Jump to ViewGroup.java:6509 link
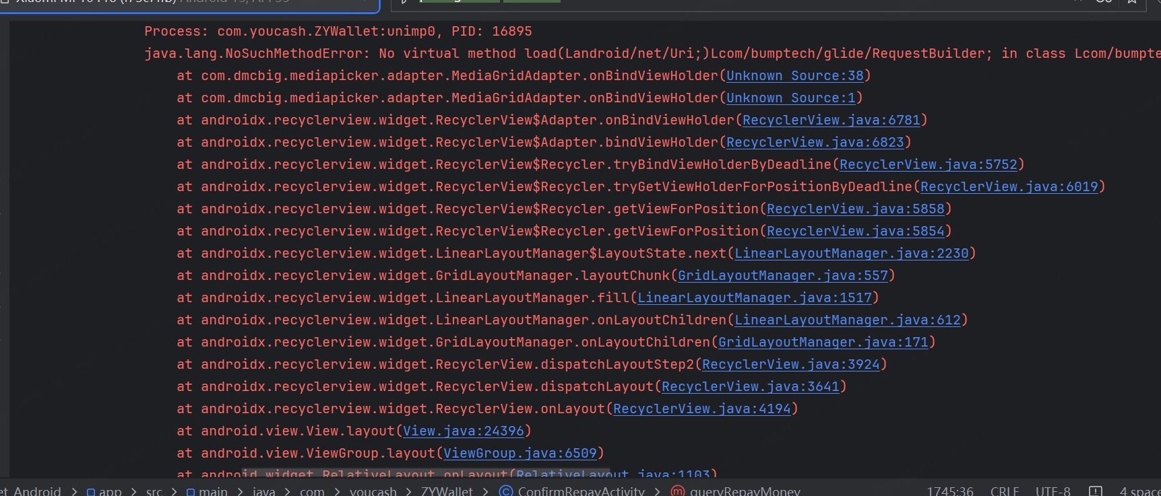This screenshot has width=1161, height=496. pos(520,453)
